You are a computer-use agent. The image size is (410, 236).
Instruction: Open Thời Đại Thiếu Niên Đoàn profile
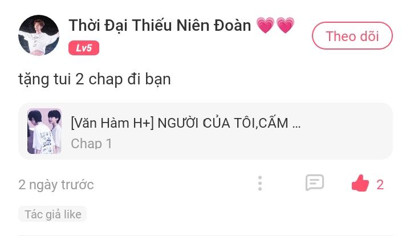(x=160, y=25)
